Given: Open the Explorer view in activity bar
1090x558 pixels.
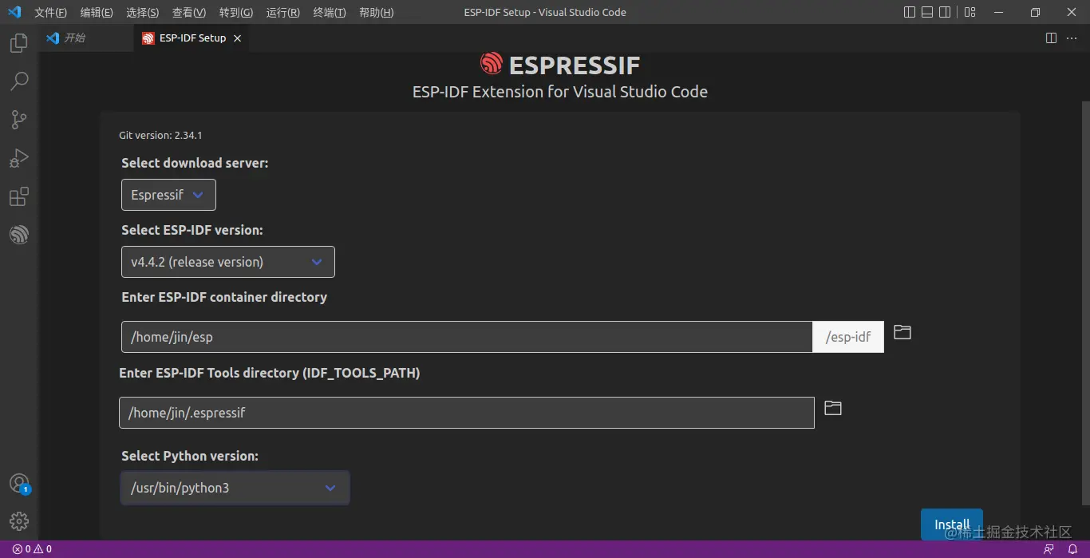Looking at the screenshot, I should pos(19,43).
